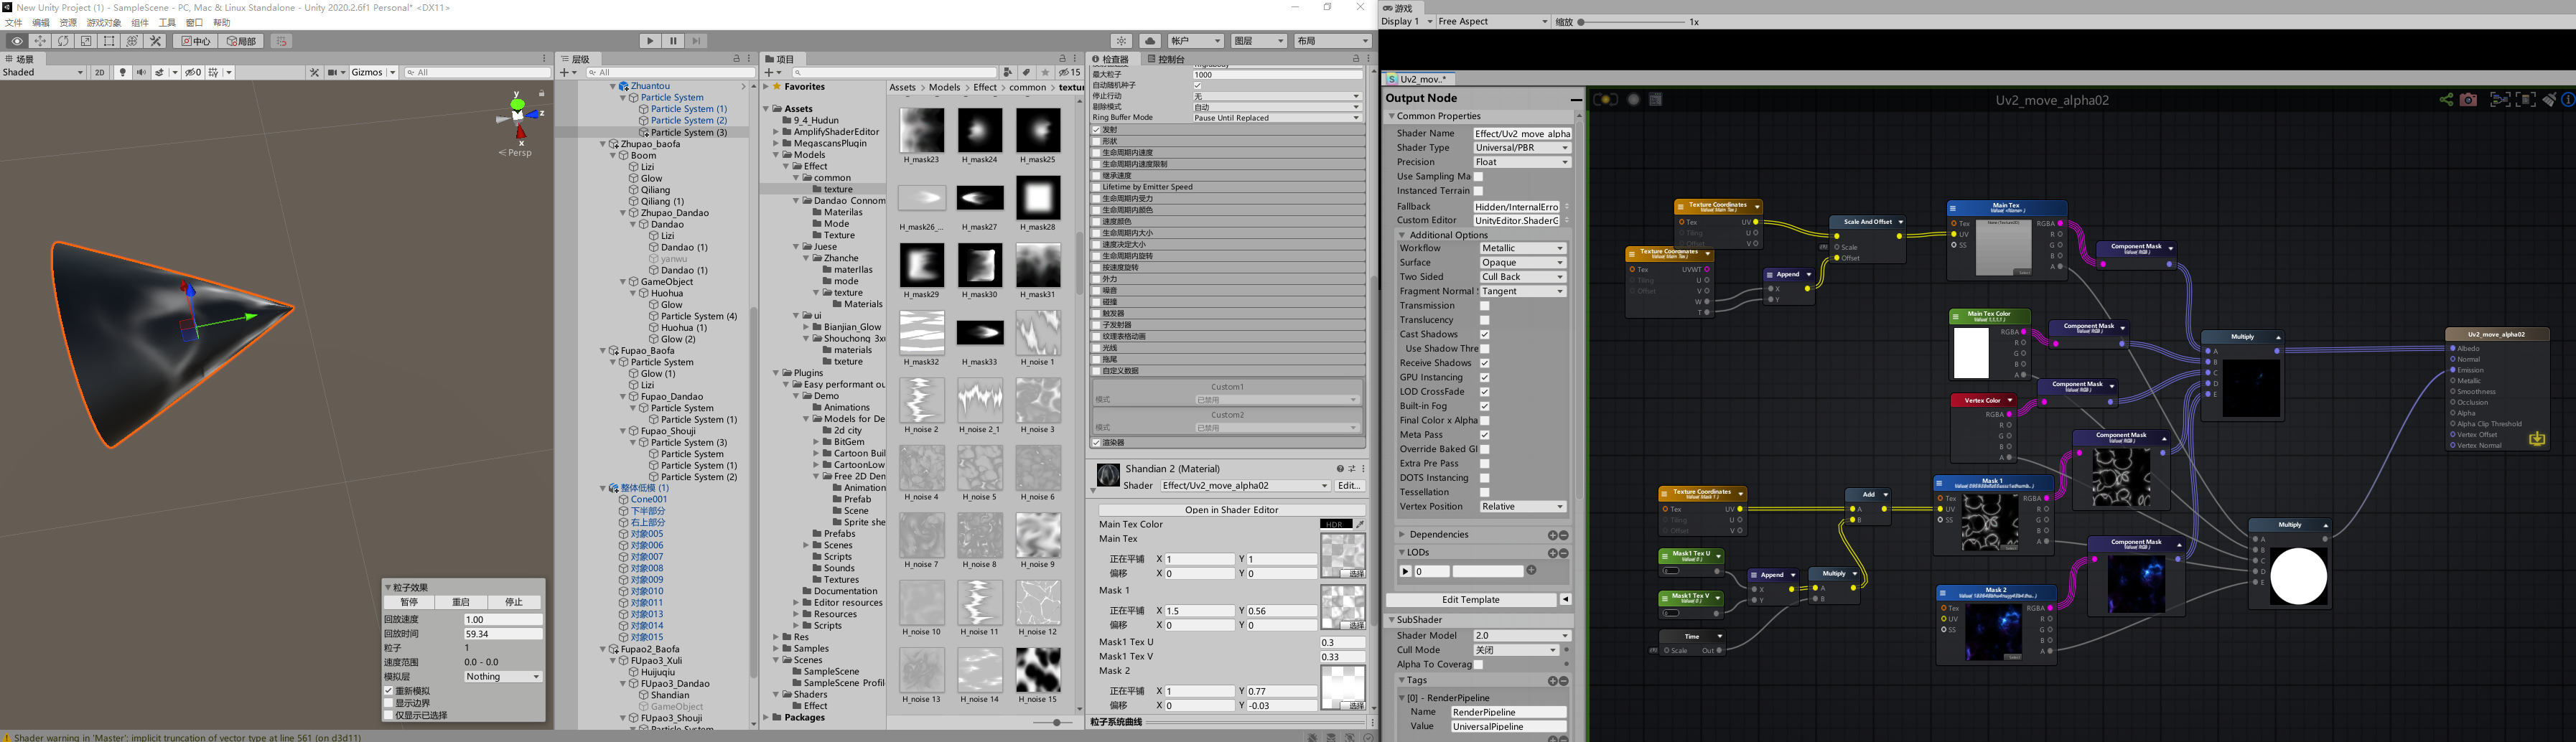
Task: Toggle grid snapping icon in main toolbar
Action: click(x=281, y=41)
